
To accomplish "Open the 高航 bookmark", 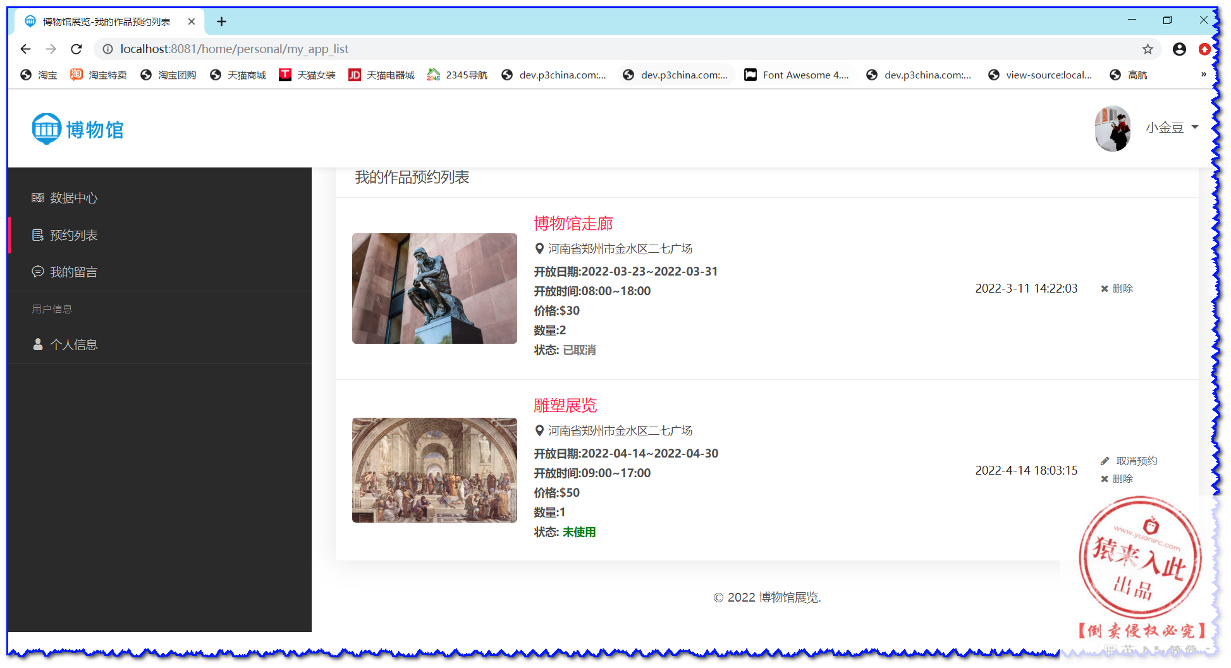I will 1129,75.
